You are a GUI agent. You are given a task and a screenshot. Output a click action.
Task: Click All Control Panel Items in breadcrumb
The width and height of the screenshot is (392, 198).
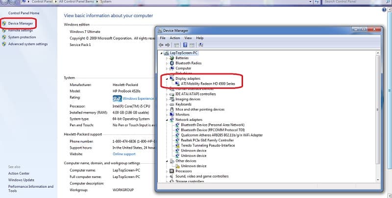tap(76, 1)
